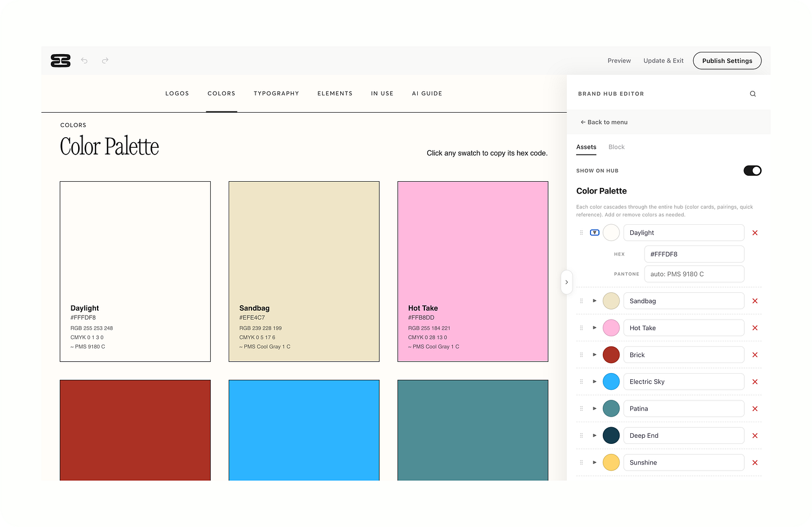Open the Elements section
812x527 pixels.
(x=335, y=94)
